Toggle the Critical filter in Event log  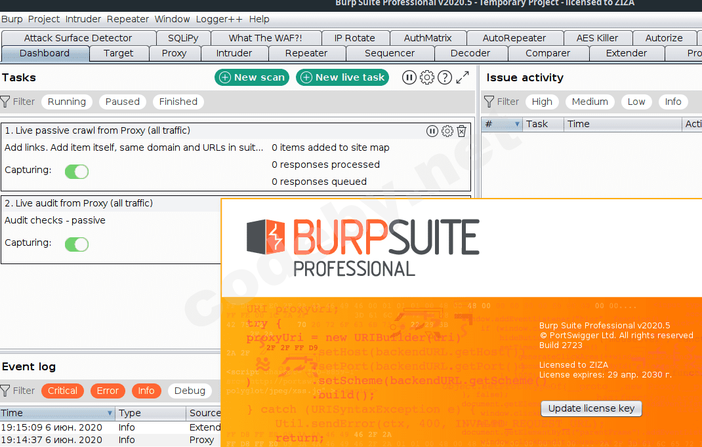point(62,391)
